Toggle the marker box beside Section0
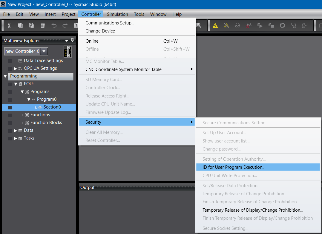The height and width of the screenshot is (234, 322). click(10, 107)
